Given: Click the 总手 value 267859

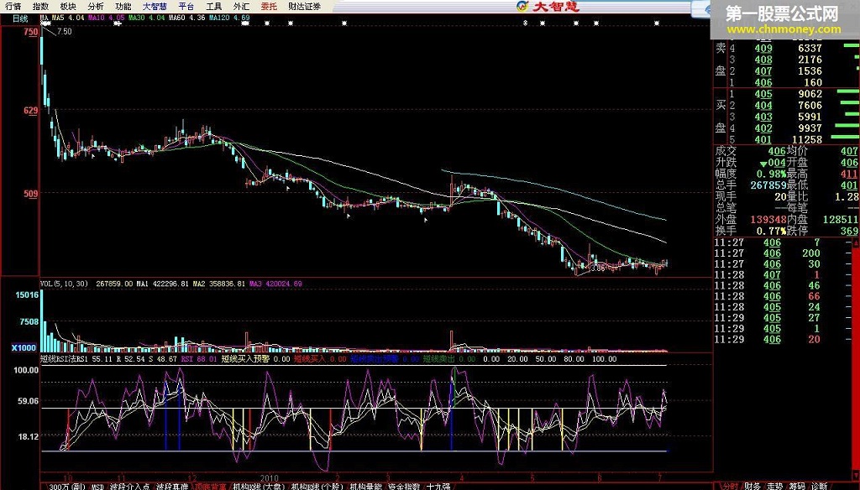Looking at the screenshot, I should coord(768,185).
